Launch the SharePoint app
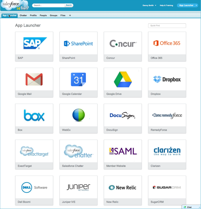The height and width of the screenshot is (209, 201). 78,46
